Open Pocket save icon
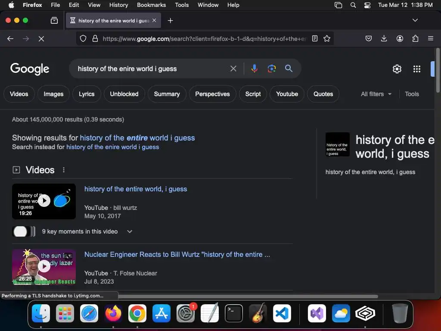This screenshot has height=331, width=441. 369,38
